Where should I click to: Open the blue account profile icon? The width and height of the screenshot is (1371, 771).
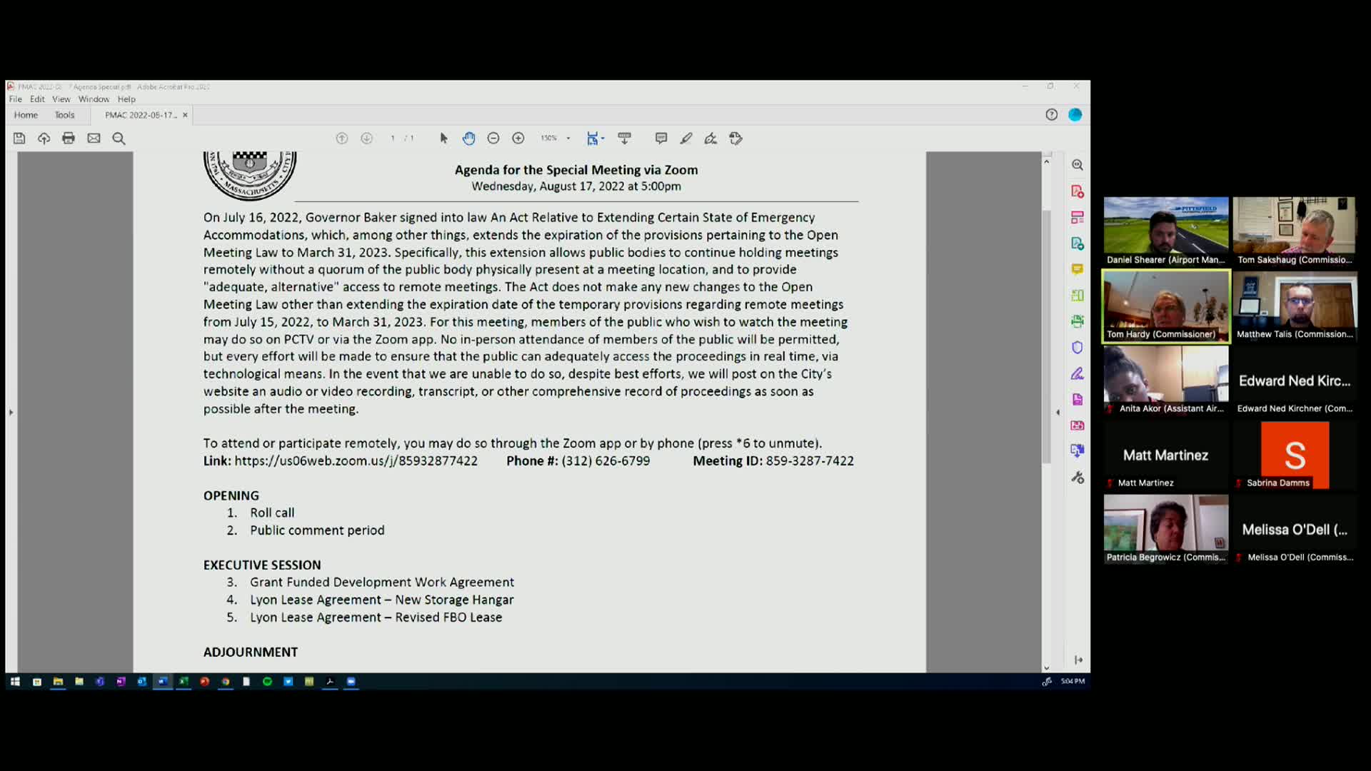pyautogui.click(x=1075, y=114)
